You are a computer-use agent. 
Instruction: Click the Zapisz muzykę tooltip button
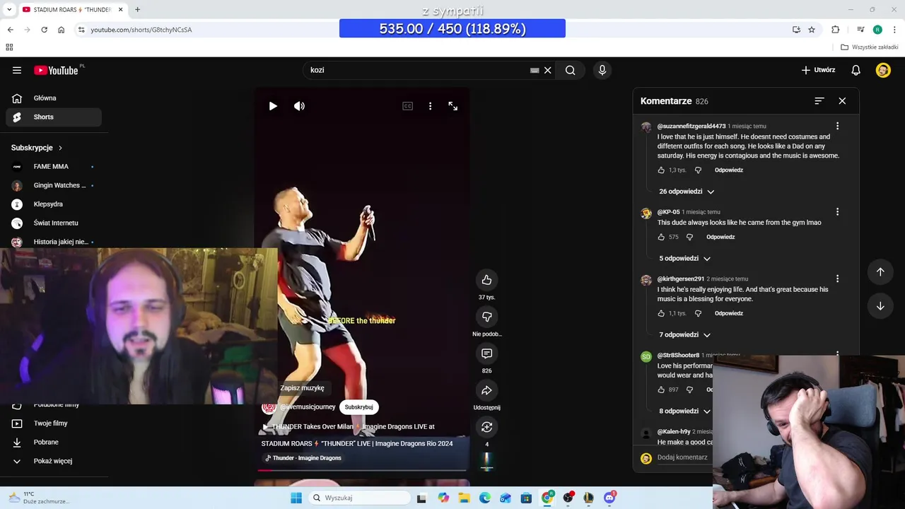302,388
